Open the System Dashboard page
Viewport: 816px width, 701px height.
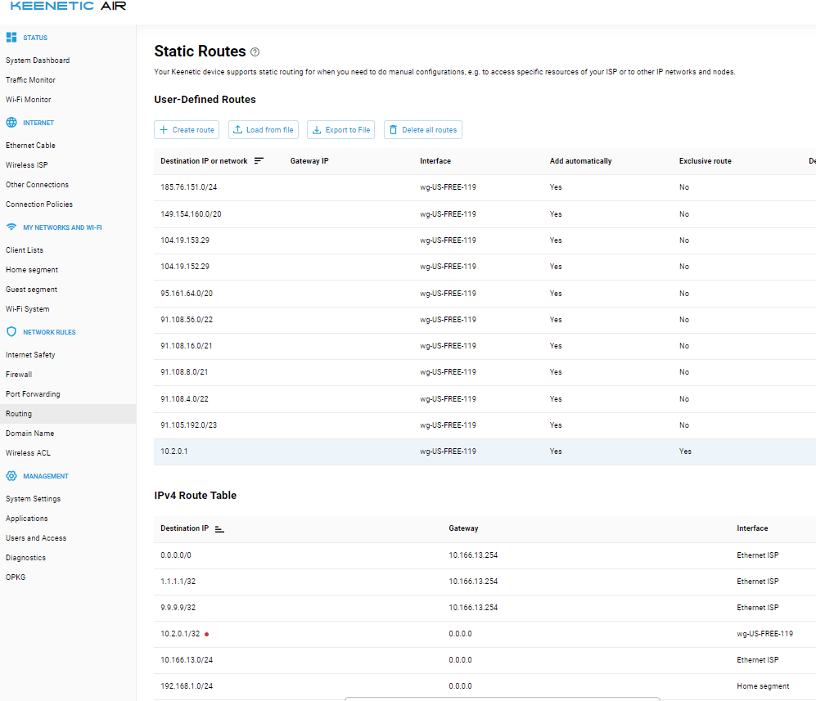coord(38,61)
